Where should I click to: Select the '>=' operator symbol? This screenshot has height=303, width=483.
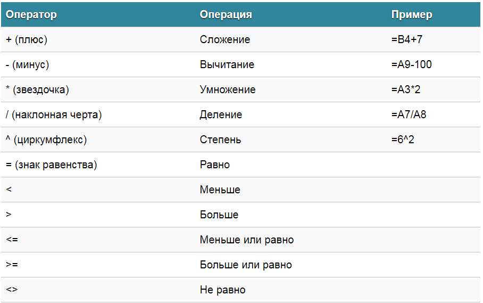click(12, 265)
